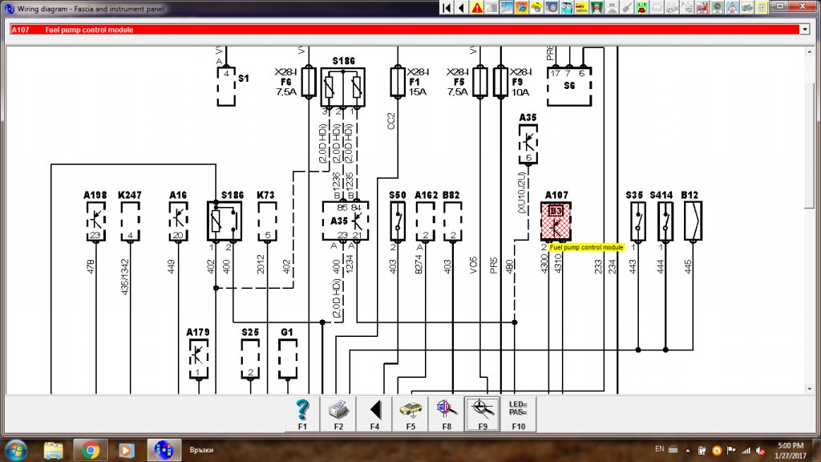Select the S35 switch symbol

pos(637,221)
